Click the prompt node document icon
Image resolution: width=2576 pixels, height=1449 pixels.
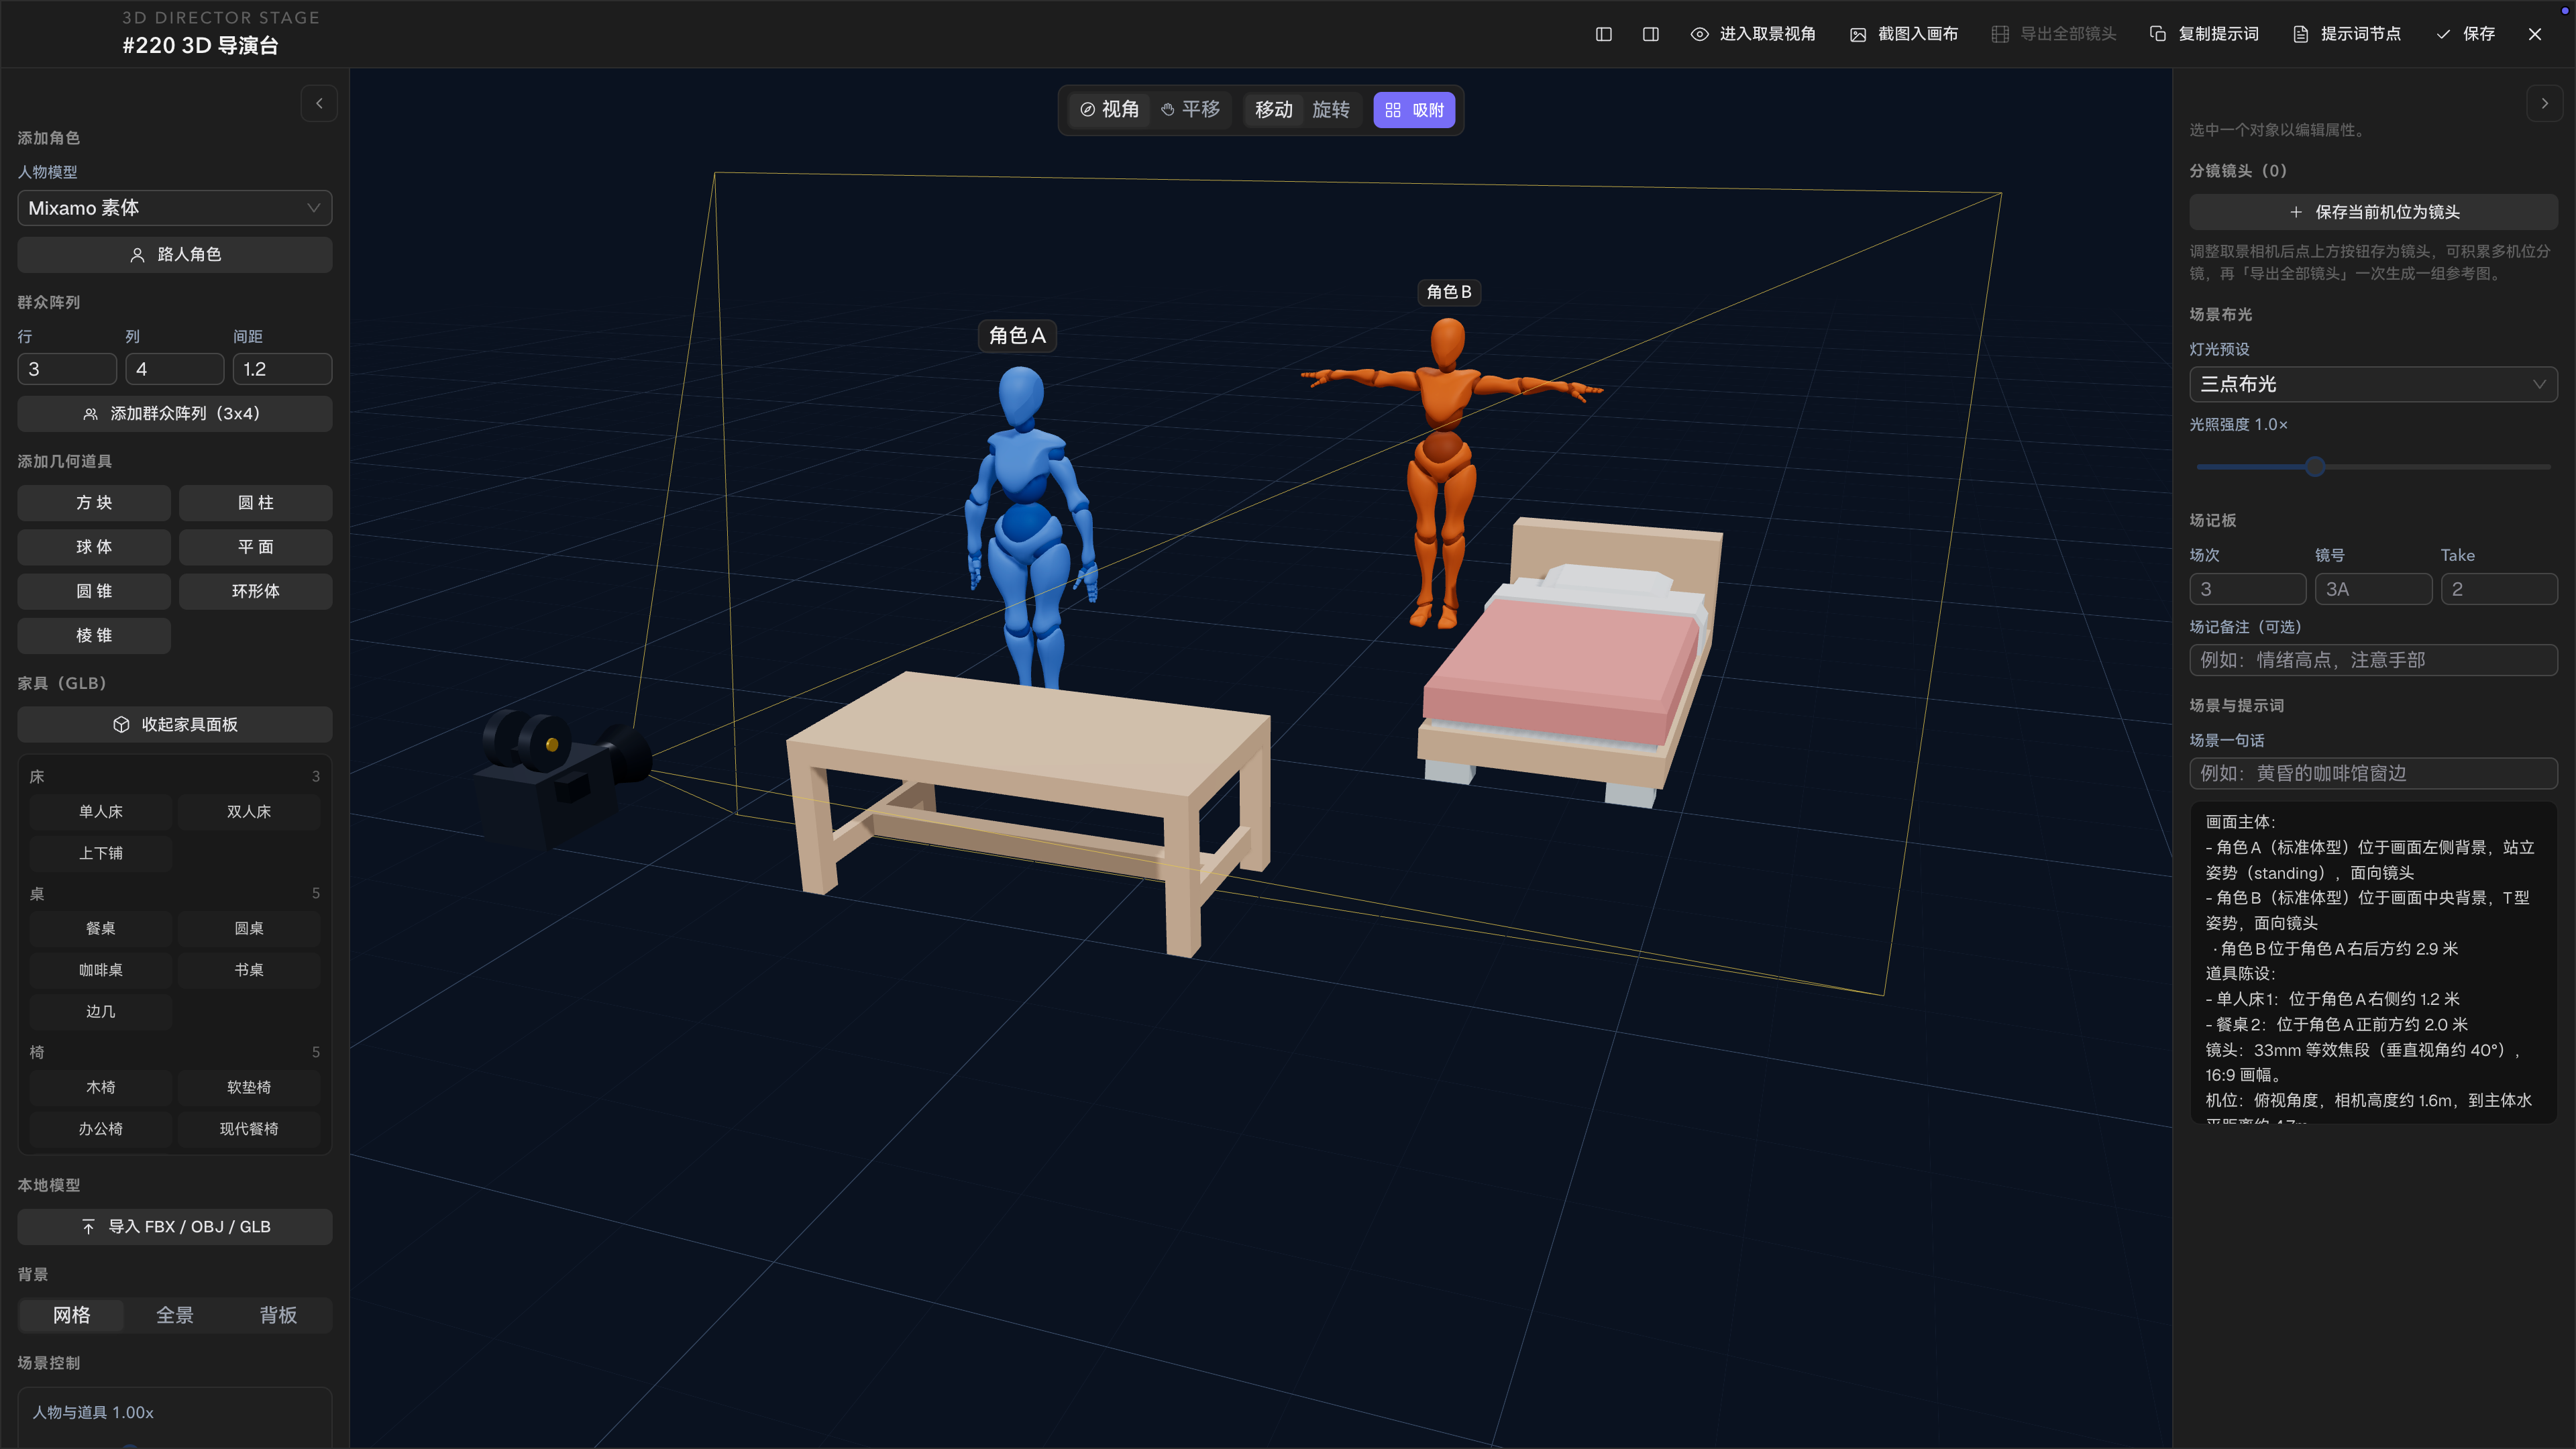(2300, 34)
